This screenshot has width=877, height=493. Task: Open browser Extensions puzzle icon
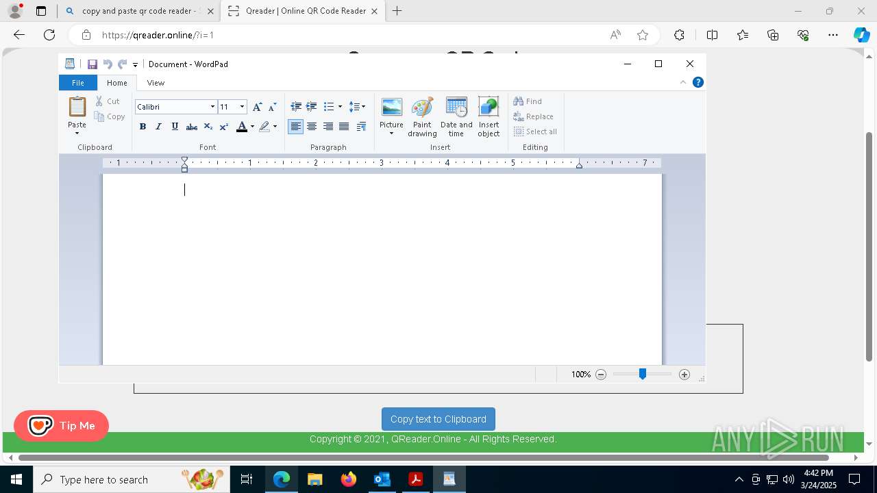(x=679, y=35)
